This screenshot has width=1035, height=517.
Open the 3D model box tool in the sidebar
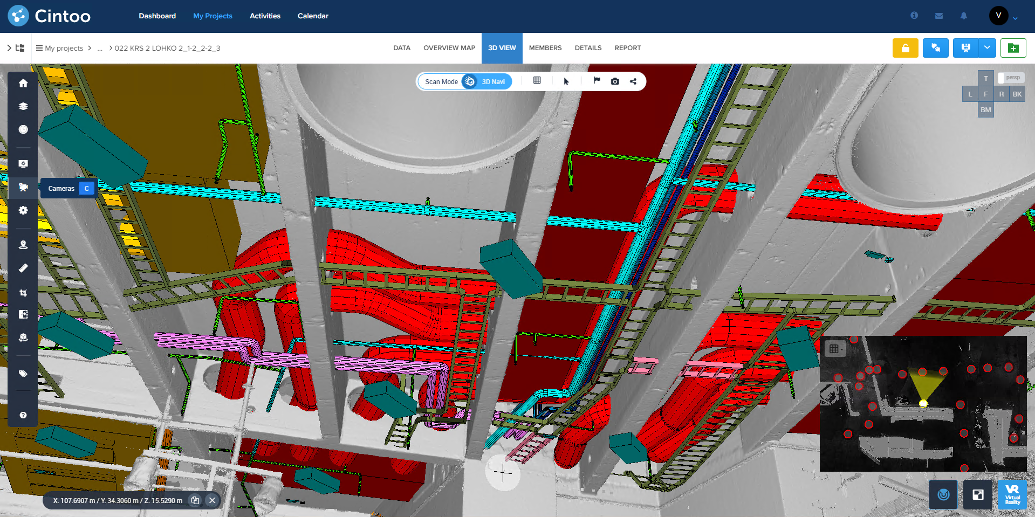point(23,337)
